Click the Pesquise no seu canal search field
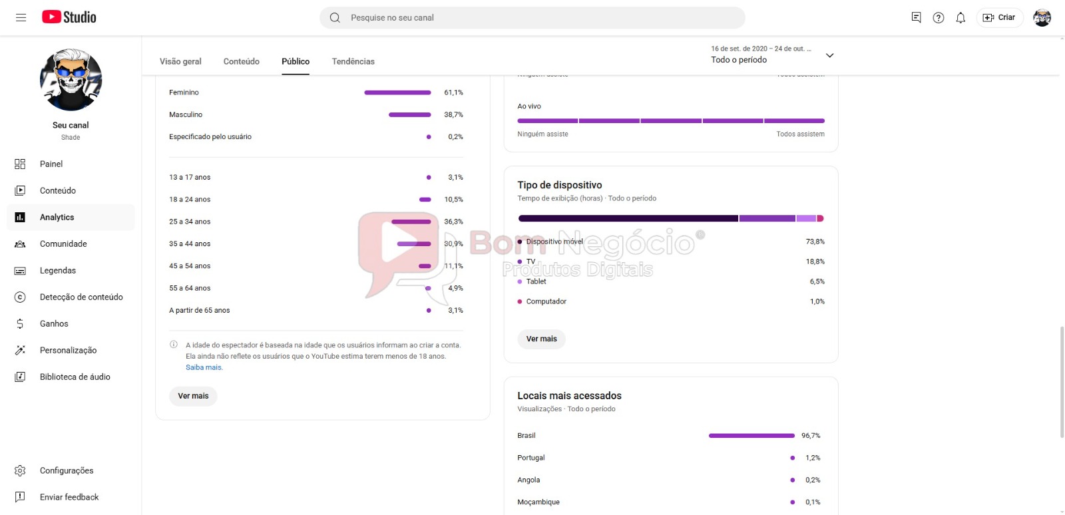Screen dimensions: 1065x515 (532, 18)
